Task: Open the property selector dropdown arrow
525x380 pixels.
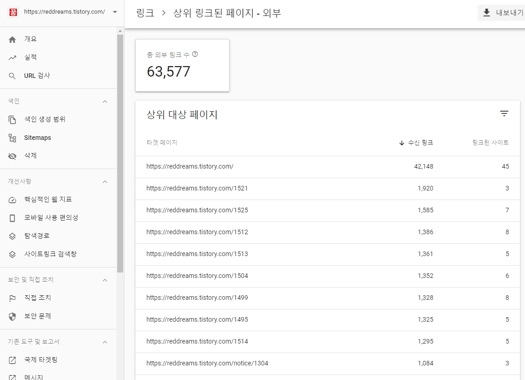Action: click(115, 12)
